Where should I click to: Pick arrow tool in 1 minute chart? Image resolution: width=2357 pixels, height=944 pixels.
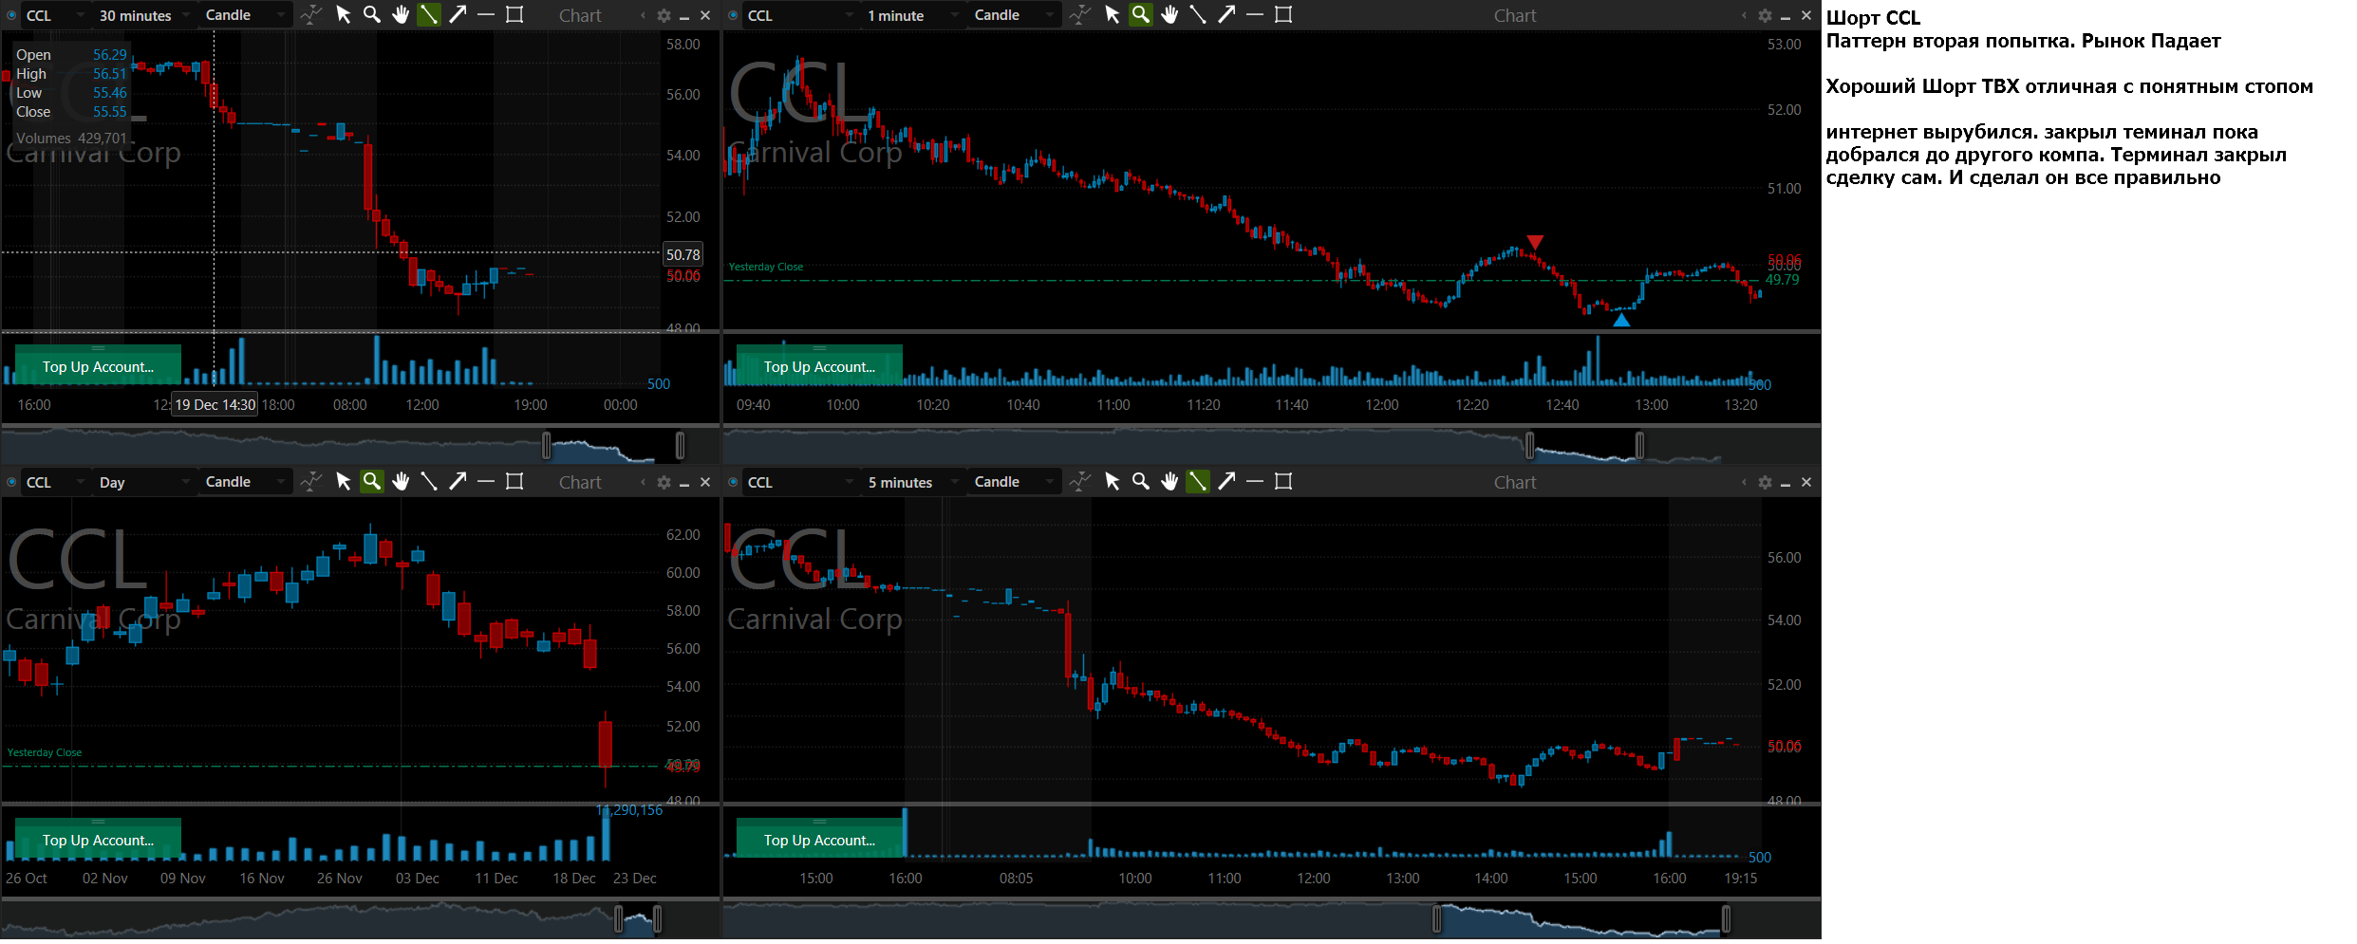(x=1226, y=15)
